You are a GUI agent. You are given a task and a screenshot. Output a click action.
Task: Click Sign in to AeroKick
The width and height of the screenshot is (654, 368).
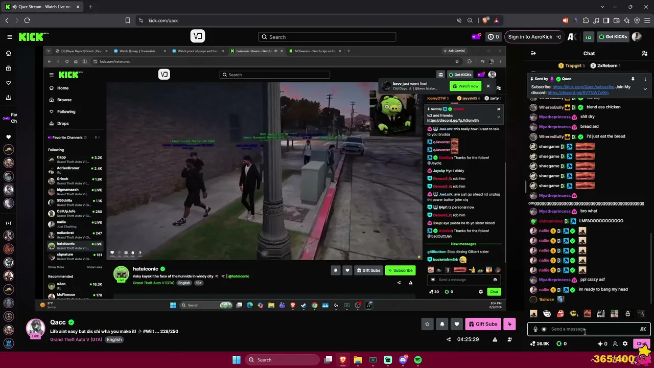coord(534,37)
